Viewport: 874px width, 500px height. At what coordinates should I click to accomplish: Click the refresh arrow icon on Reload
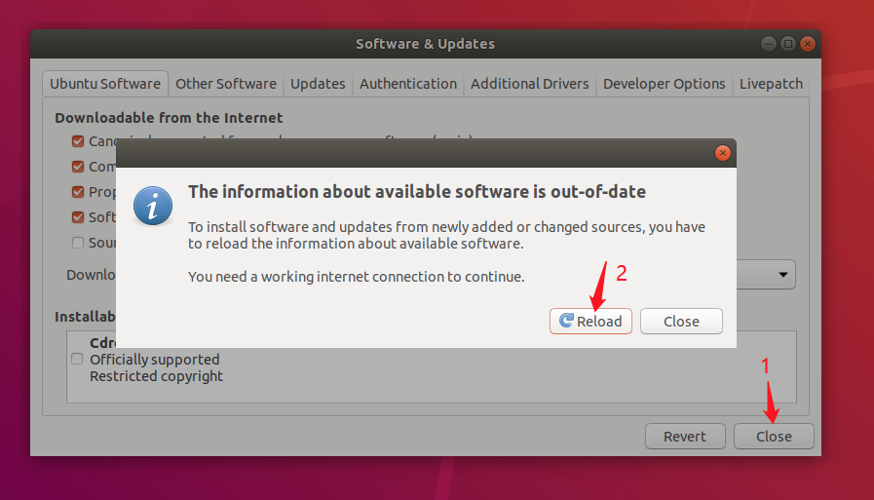pos(566,320)
